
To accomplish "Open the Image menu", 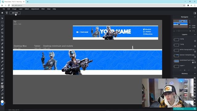I will coord(14,9).
